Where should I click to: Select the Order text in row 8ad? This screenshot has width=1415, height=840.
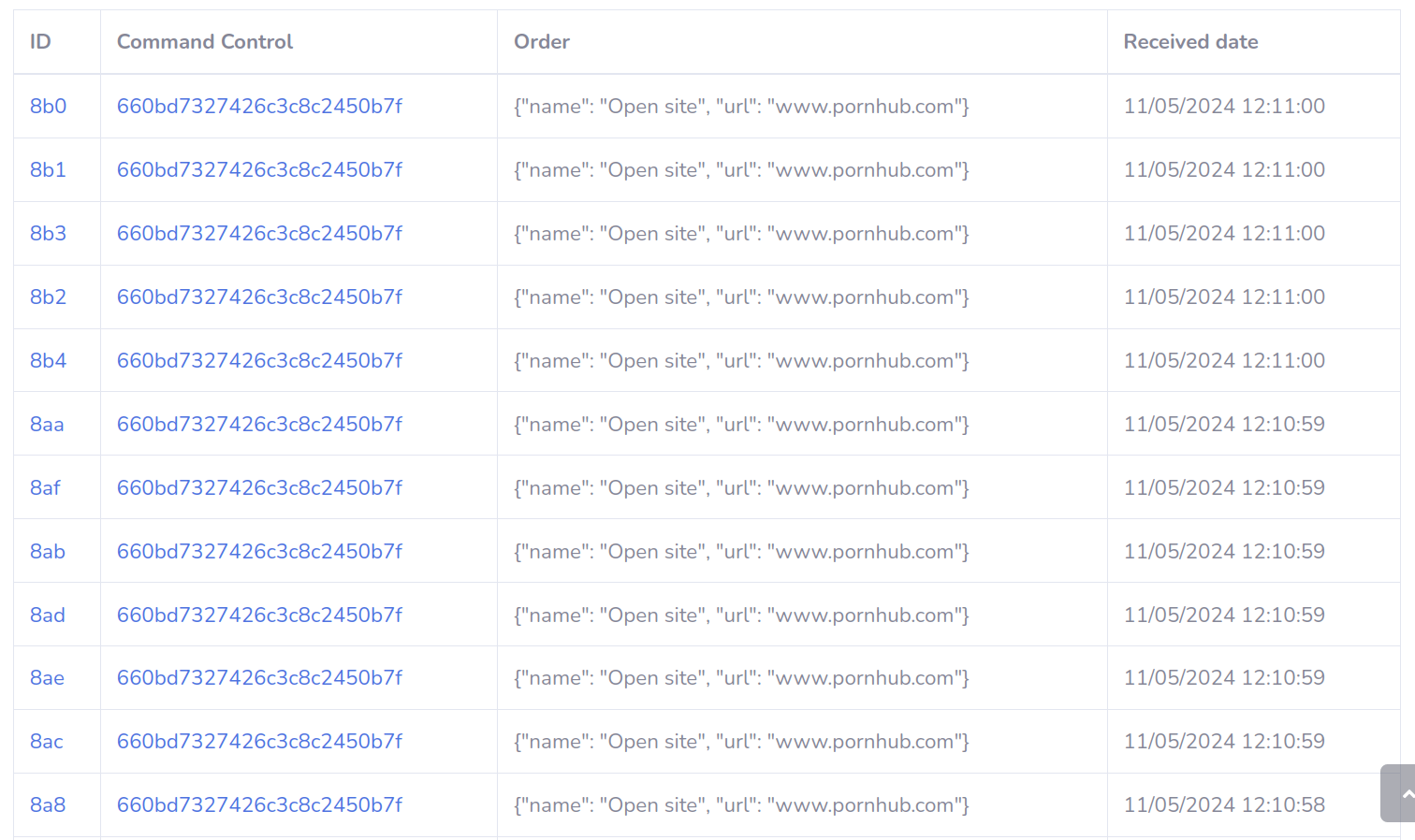741,616
